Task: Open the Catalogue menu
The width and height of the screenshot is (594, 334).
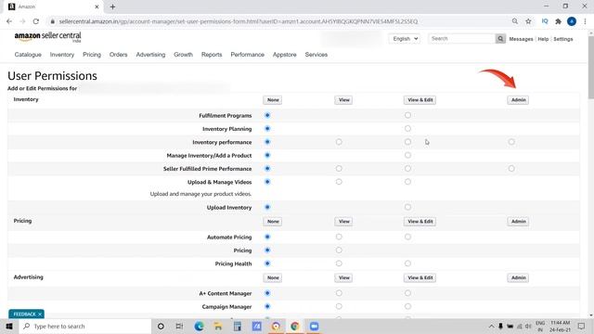Action: coord(28,55)
